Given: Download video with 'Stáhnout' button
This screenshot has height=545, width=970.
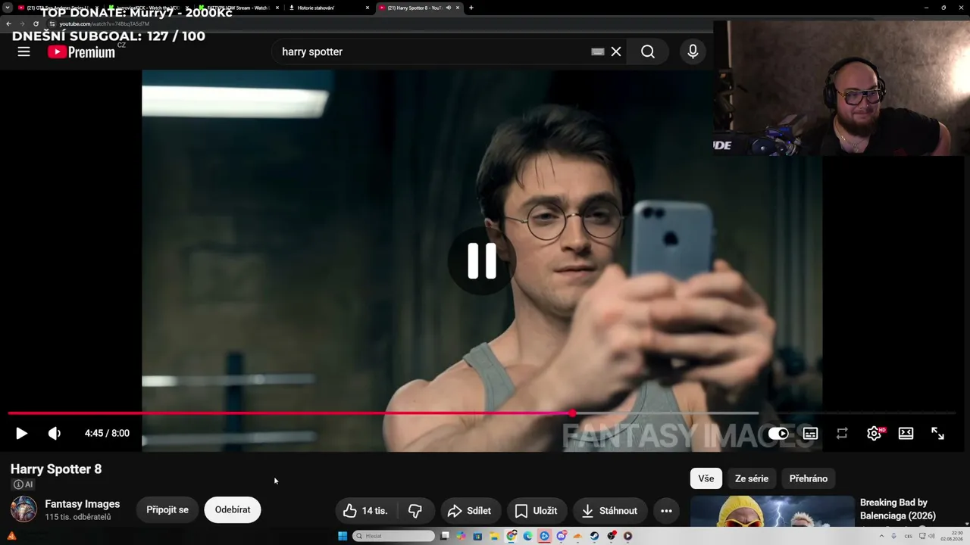Looking at the screenshot, I should click(610, 511).
